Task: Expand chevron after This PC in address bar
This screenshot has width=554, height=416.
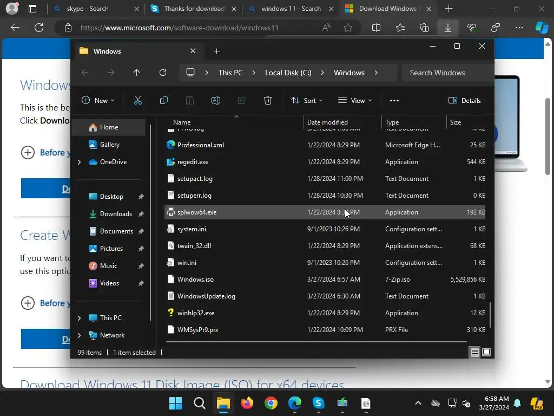Action: pos(254,73)
